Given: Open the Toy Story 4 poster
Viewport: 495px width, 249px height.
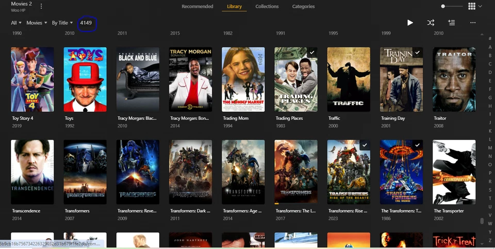Looking at the screenshot, I should pyautogui.click(x=32, y=79).
